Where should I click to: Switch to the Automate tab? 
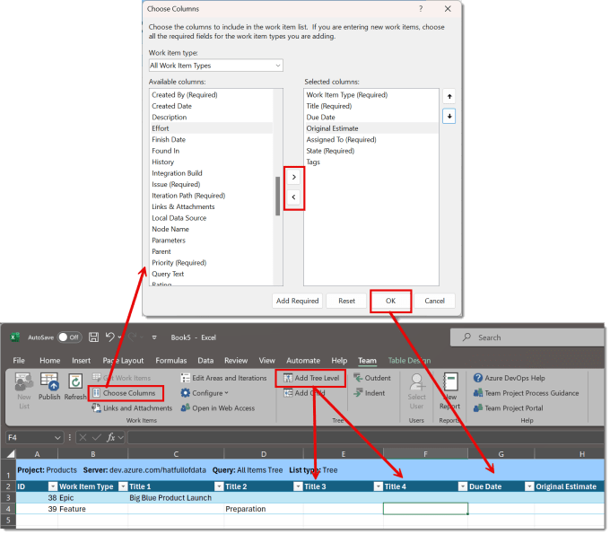[x=303, y=361]
